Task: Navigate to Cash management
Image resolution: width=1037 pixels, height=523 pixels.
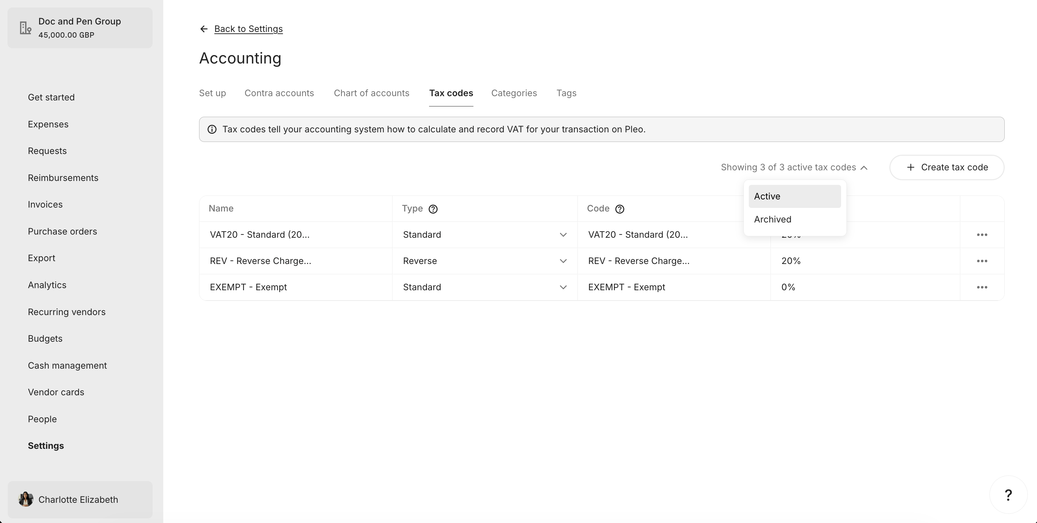Action: [x=67, y=365]
